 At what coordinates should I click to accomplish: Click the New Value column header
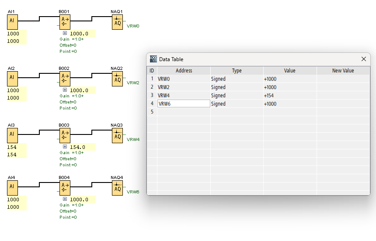343,71
